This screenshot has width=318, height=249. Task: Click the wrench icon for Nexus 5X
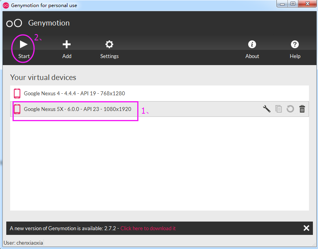pyautogui.click(x=267, y=109)
